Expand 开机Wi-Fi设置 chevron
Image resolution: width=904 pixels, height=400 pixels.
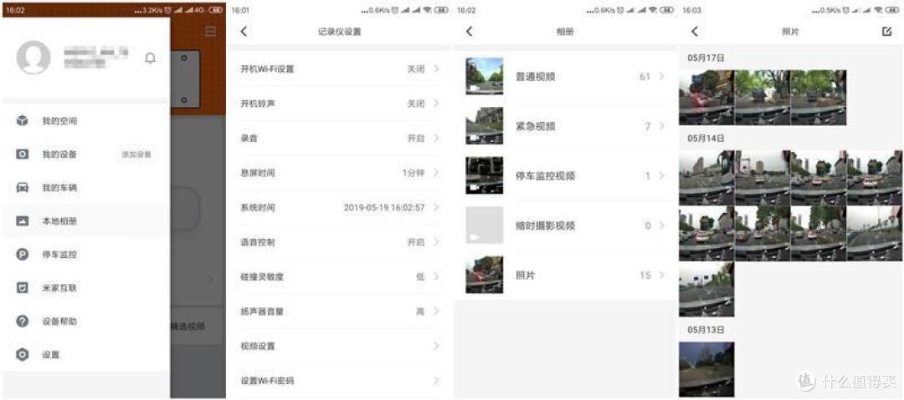click(436, 69)
